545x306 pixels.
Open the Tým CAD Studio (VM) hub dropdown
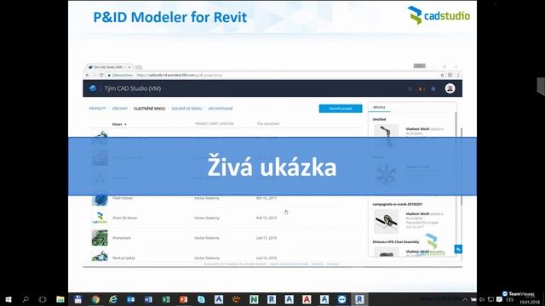pos(134,88)
